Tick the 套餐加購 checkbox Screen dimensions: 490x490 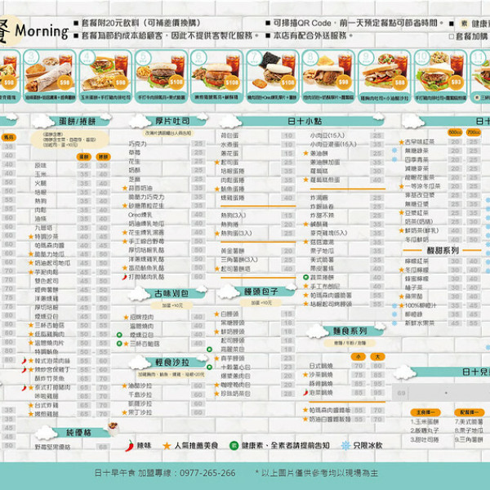[452, 36]
